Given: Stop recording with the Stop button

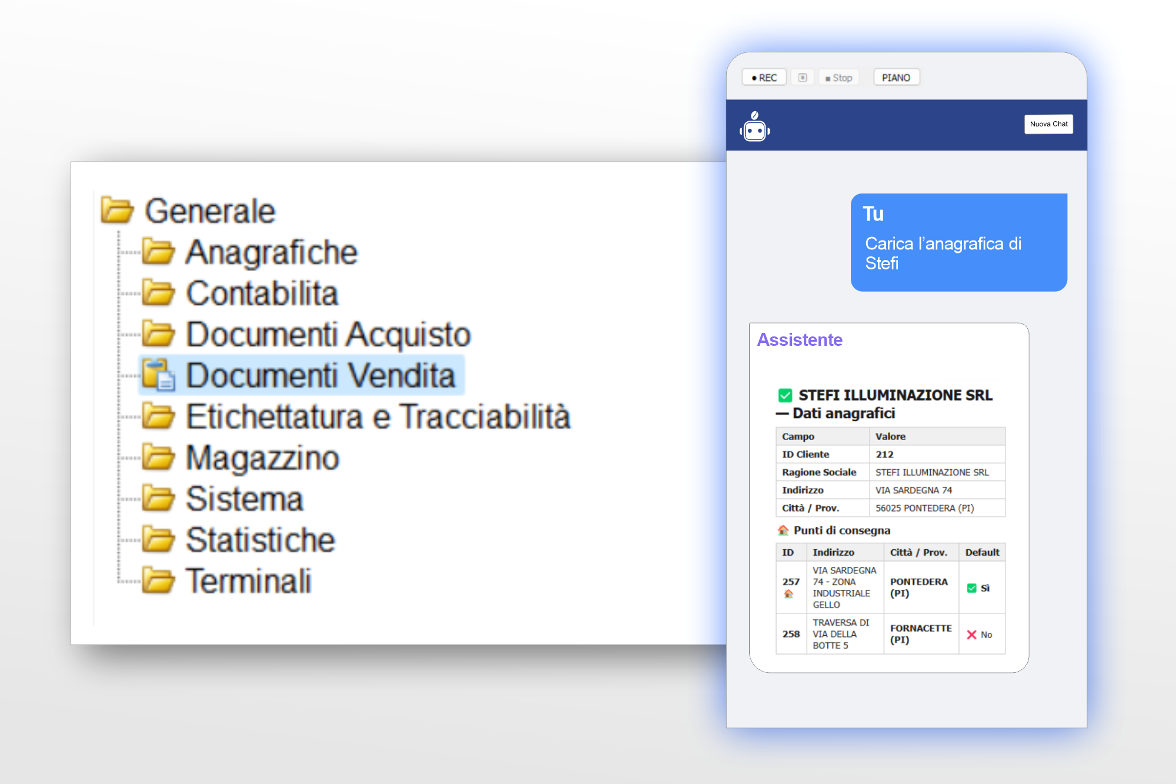Looking at the screenshot, I should point(839,78).
